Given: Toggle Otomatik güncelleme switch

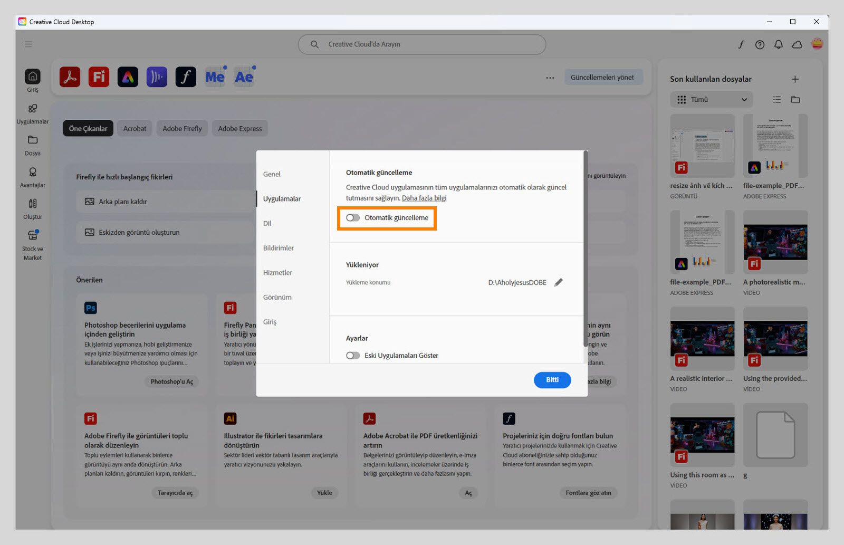Looking at the screenshot, I should pos(353,217).
